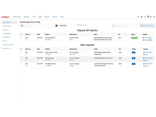Open the Business menu

point(55,17)
